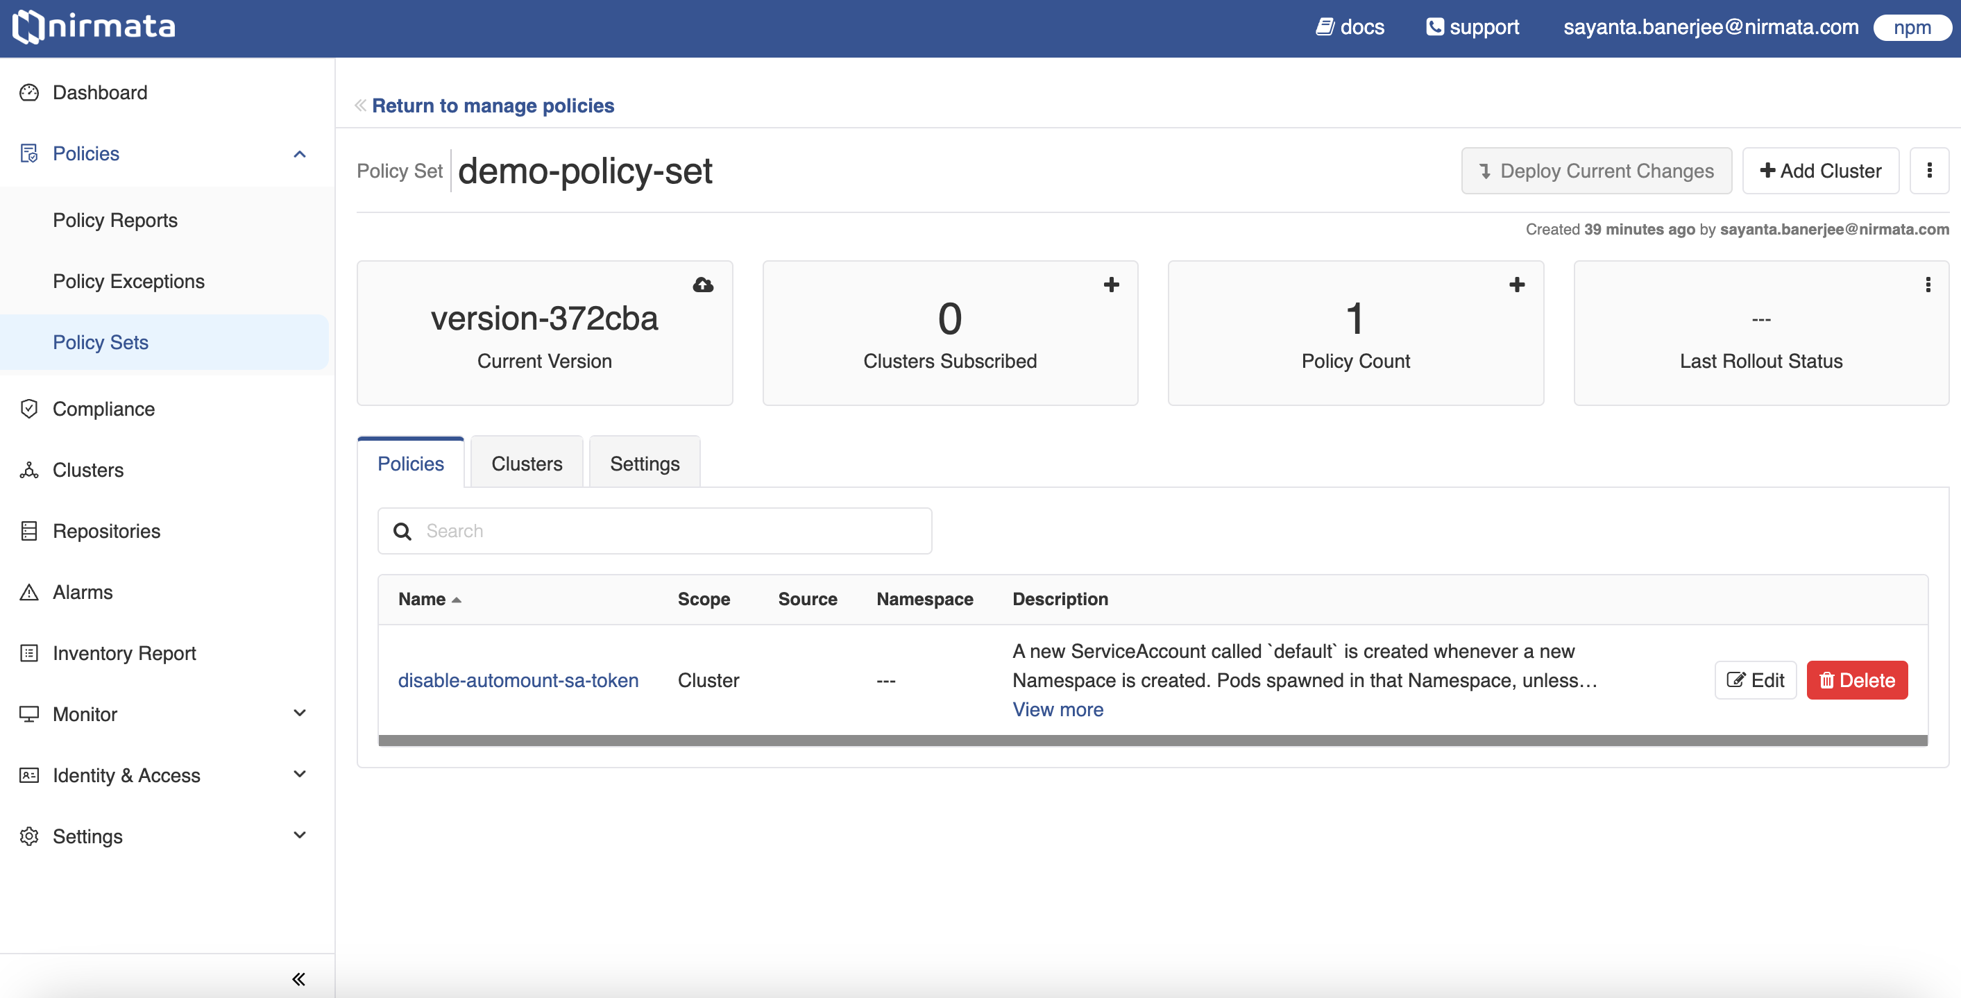Click the Repositories icon
Viewport: 1961px width, 998px height.
tap(29, 531)
